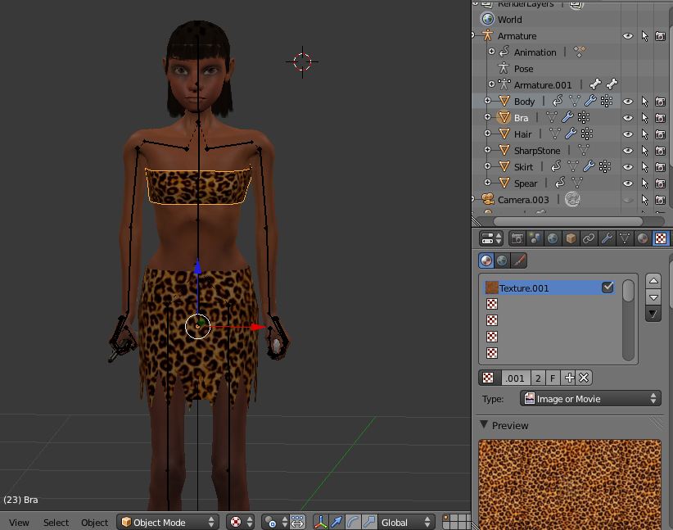The height and width of the screenshot is (530, 673).
Task: Open the View menu
Action: click(19, 522)
